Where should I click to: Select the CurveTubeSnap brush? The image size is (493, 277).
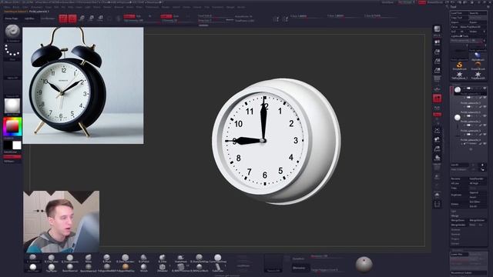coord(217,259)
